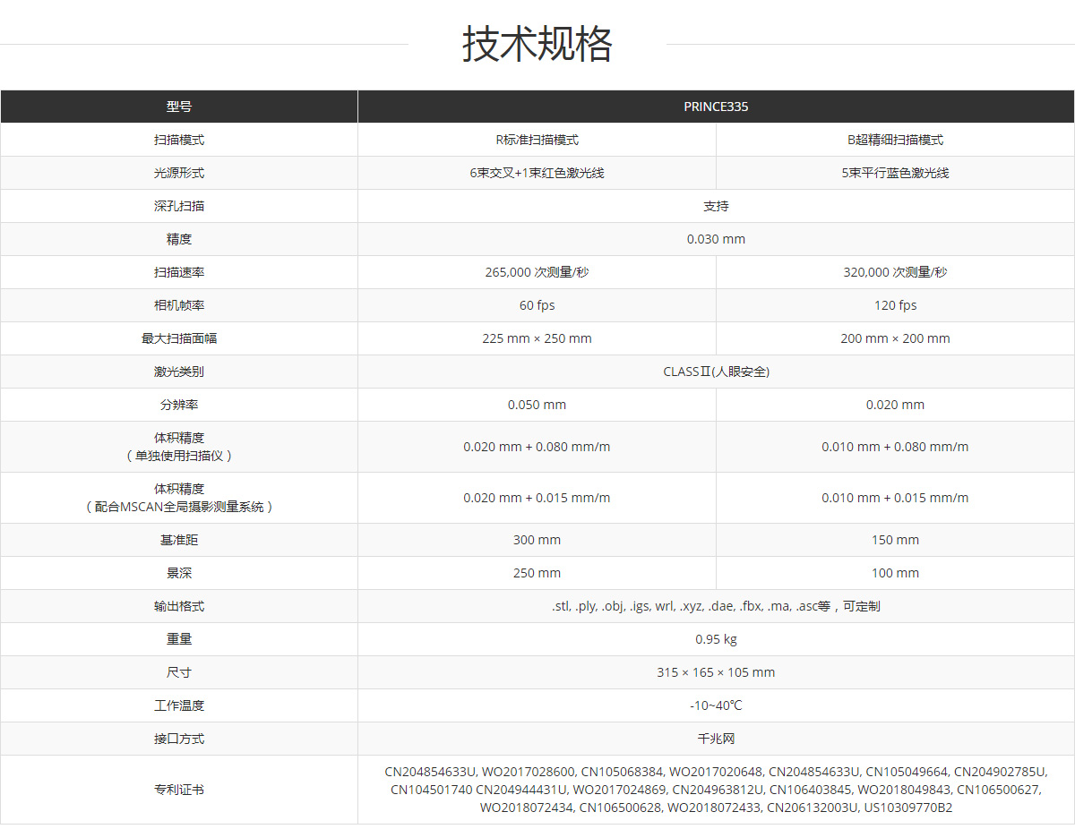Image resolution: width=1075 pixels, height=829 pixels.
Task: Click the 技术规格 page heading
Action: [537, 44]
